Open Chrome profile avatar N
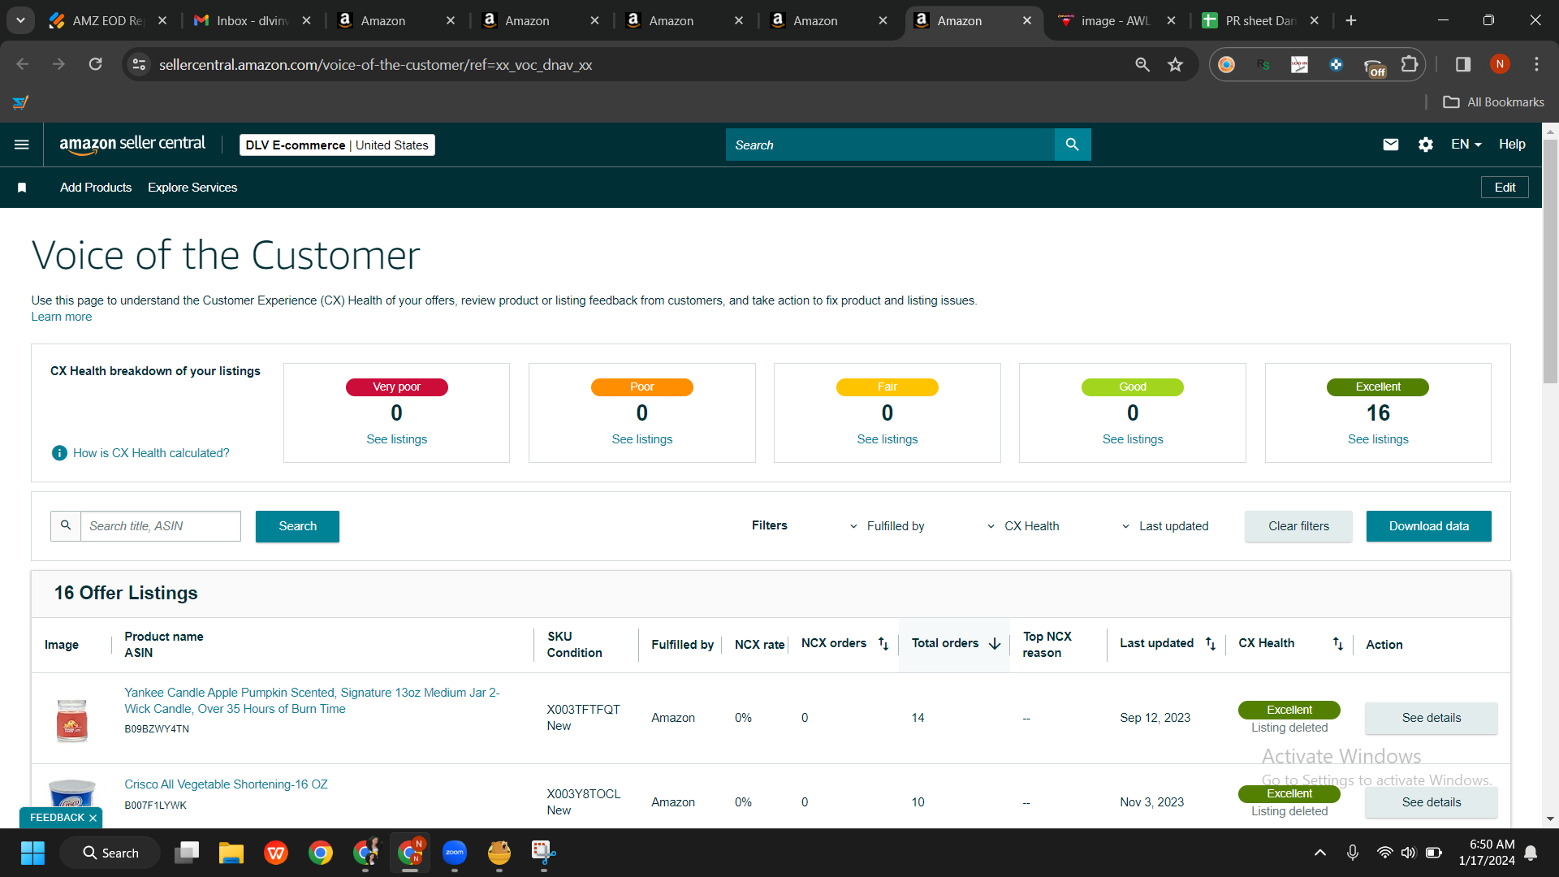1559x877 pixels. point(1500,64)
